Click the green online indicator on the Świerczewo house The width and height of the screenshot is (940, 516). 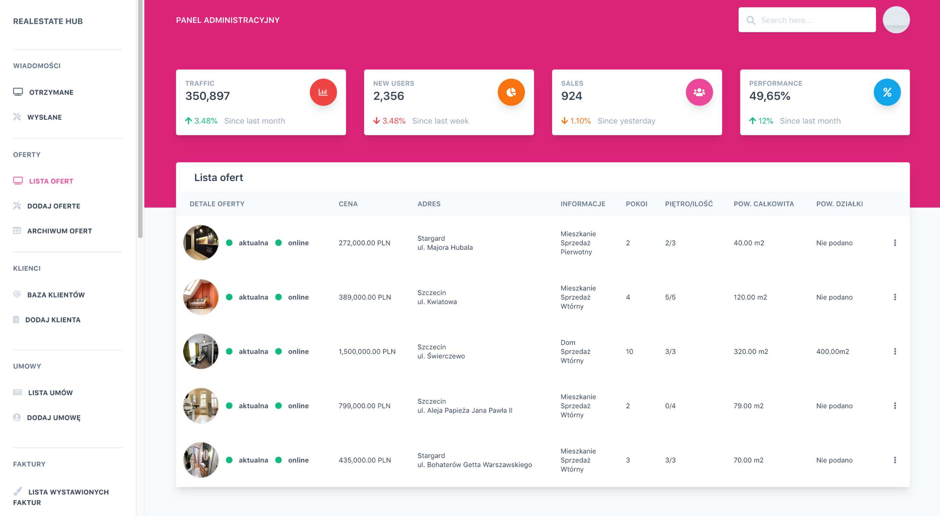pos(279,351)
